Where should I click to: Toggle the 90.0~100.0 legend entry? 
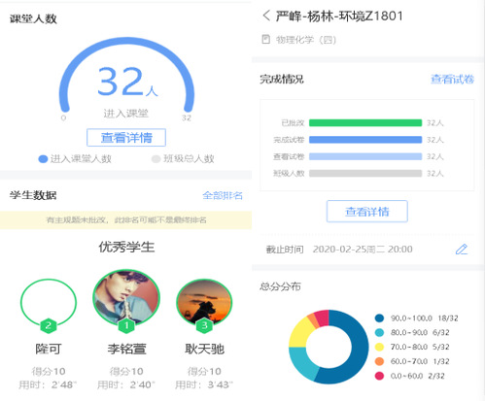417,318
